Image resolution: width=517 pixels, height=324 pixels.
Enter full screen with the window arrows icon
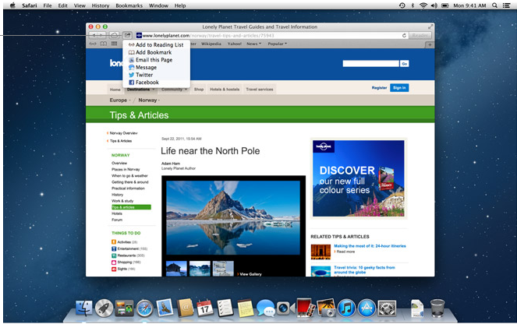point(430,26)
